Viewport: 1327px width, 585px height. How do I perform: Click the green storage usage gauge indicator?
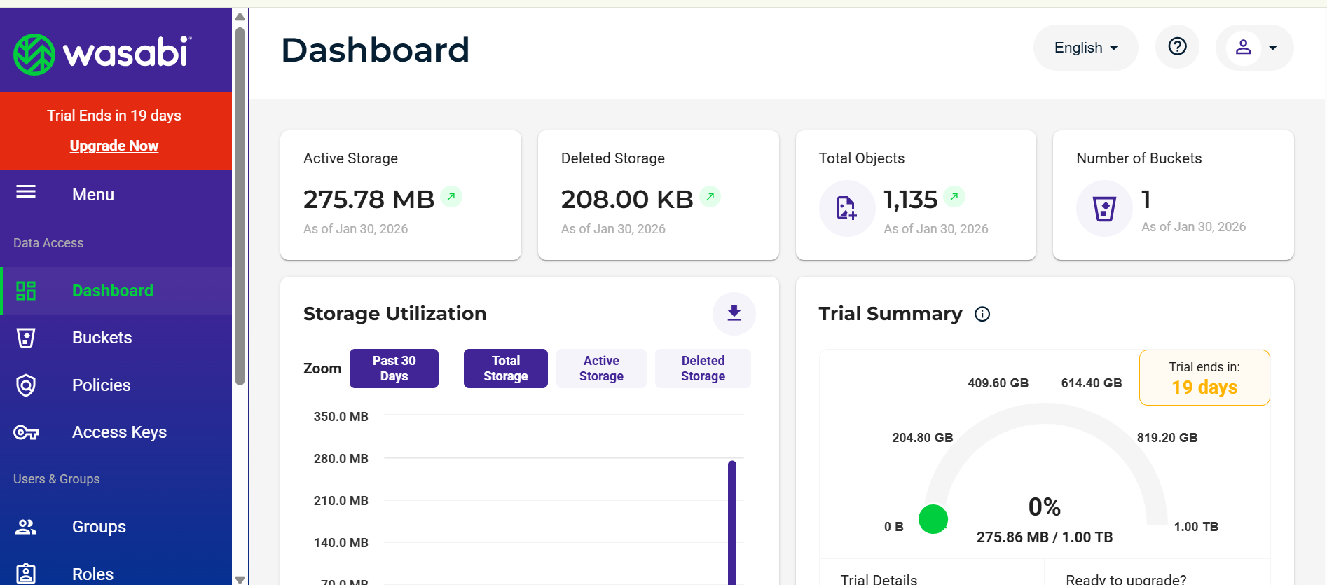coord(933,519)
